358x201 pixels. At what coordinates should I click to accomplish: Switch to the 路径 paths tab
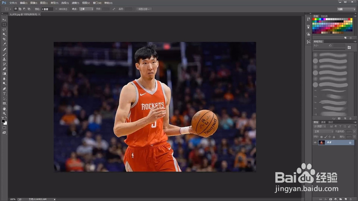click(330, 122)
